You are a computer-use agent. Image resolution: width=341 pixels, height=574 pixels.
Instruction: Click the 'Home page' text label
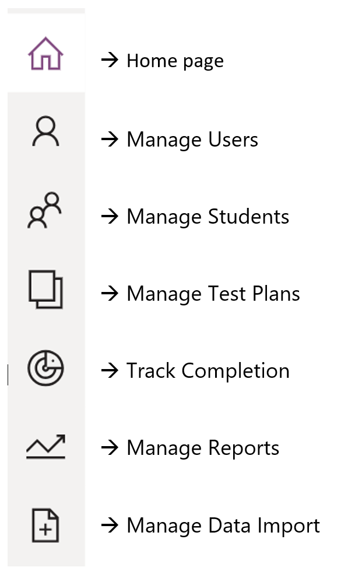(x=175, y=61)
